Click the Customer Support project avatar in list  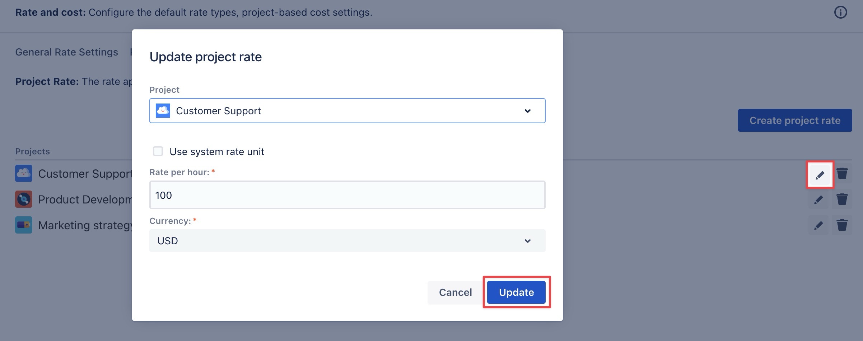(x=24, y=174)
